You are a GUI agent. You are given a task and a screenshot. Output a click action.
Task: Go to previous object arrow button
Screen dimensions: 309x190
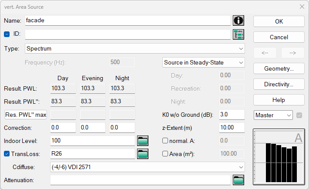click(x=265, y=53)
